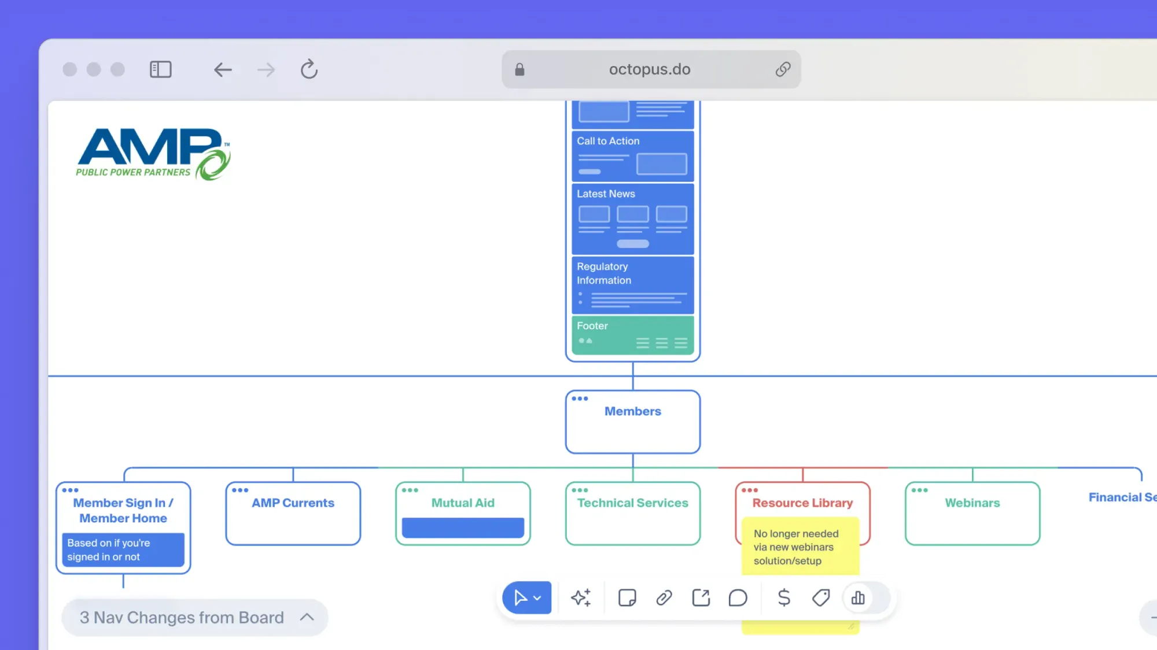Select the Latest News content block
The image size is (1157, 650).
coord(632,220)
